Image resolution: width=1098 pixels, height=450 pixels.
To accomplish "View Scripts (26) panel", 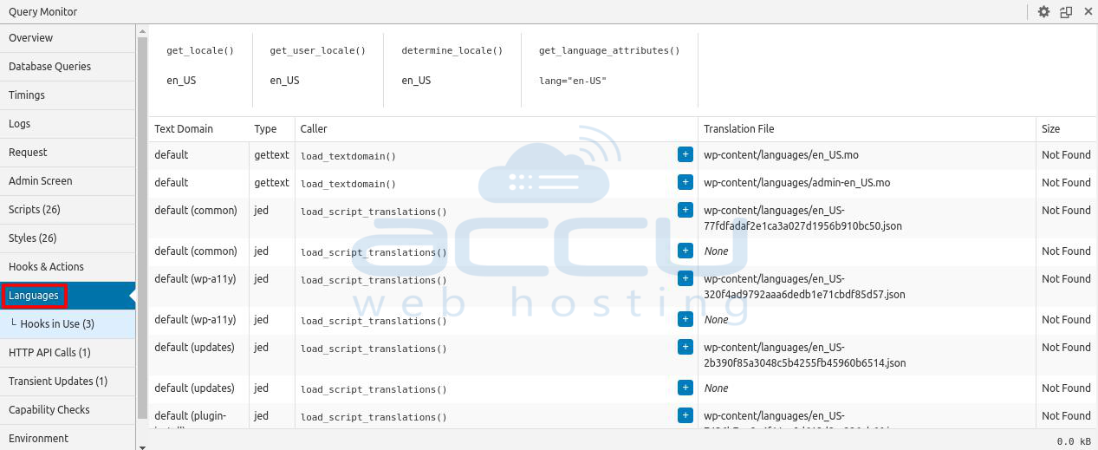I will (68, 210).
